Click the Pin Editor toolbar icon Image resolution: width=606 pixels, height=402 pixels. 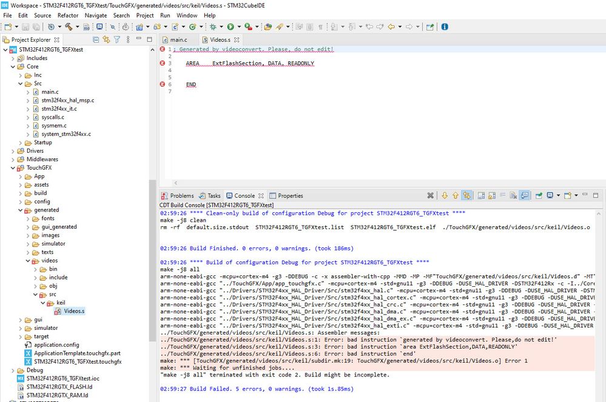(x=429, y=27)
